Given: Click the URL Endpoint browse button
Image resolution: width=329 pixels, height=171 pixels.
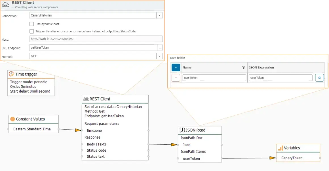Looking at the screenshot, I should tap(160, 48).
